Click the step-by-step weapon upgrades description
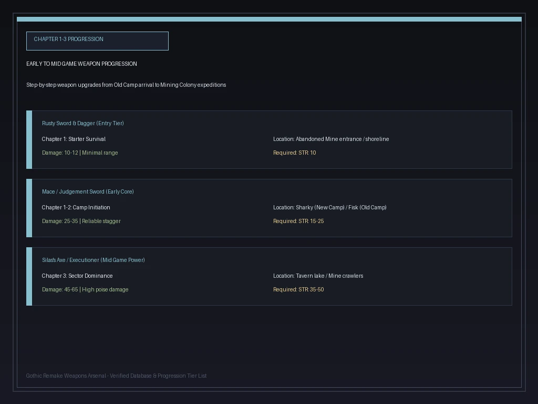This screenshot has width=538, height=404. tap(126, 85)
